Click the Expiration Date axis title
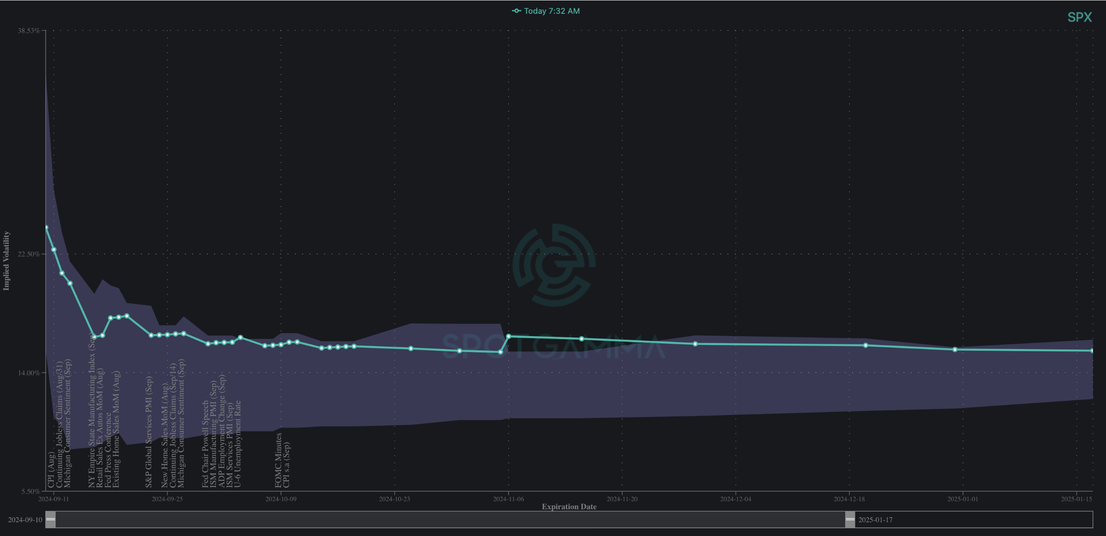Image resolution: width=1106 pixels, height=536 pixels. coord(569,507)
